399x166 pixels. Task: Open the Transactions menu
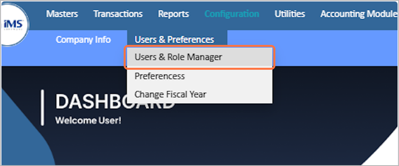pos(118,14)
